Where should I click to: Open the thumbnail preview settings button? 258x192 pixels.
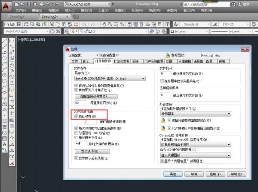click(x=96, y=96)
